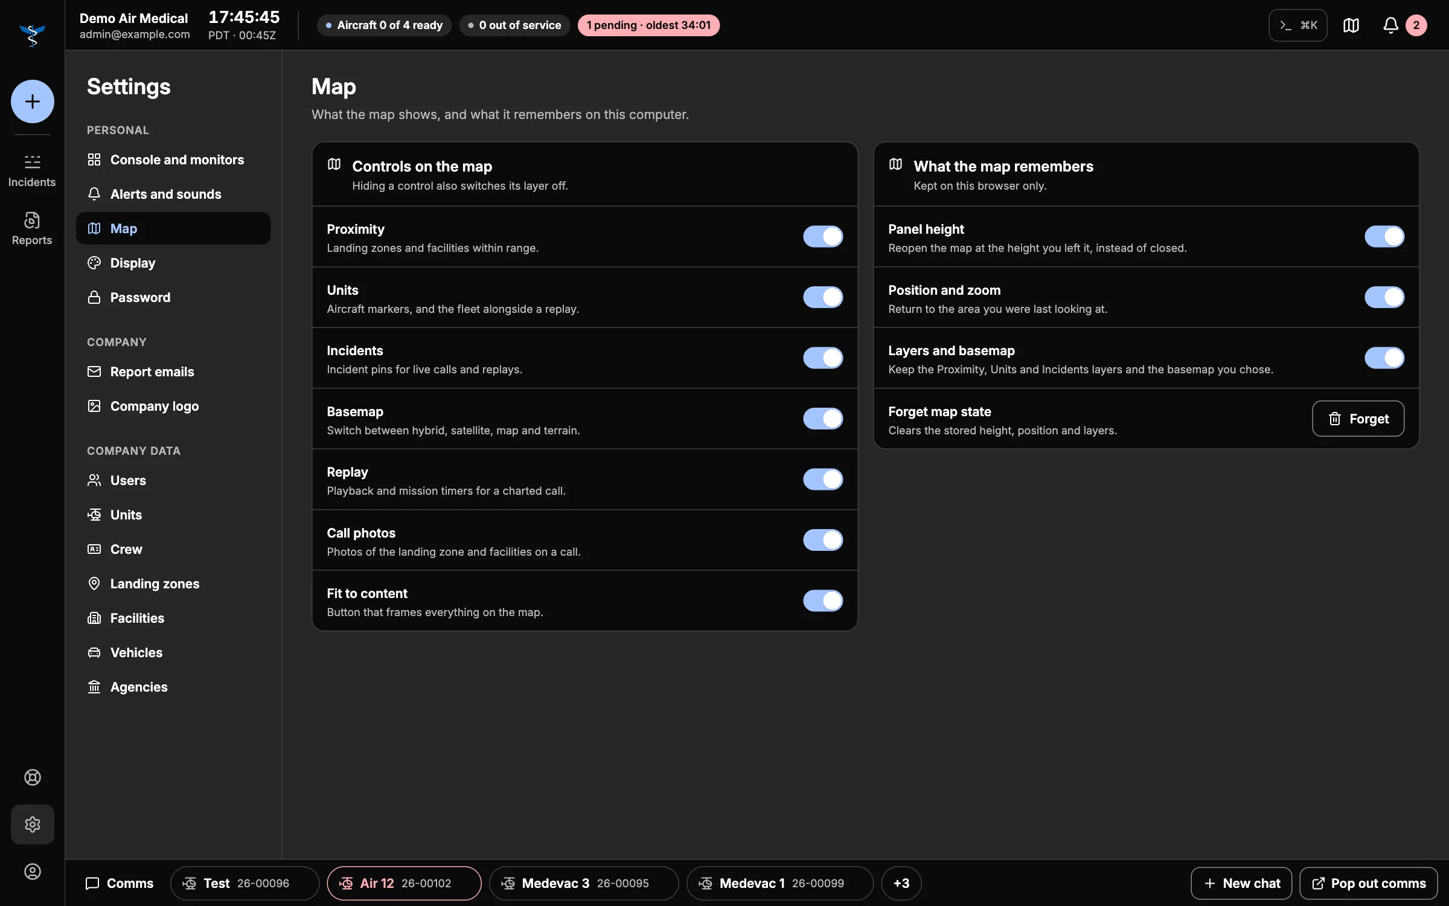
Task: Click the Forget map state button
Action: (1358, 419)
